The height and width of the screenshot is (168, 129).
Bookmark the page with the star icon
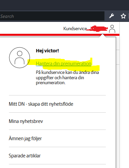click(123, 16)
